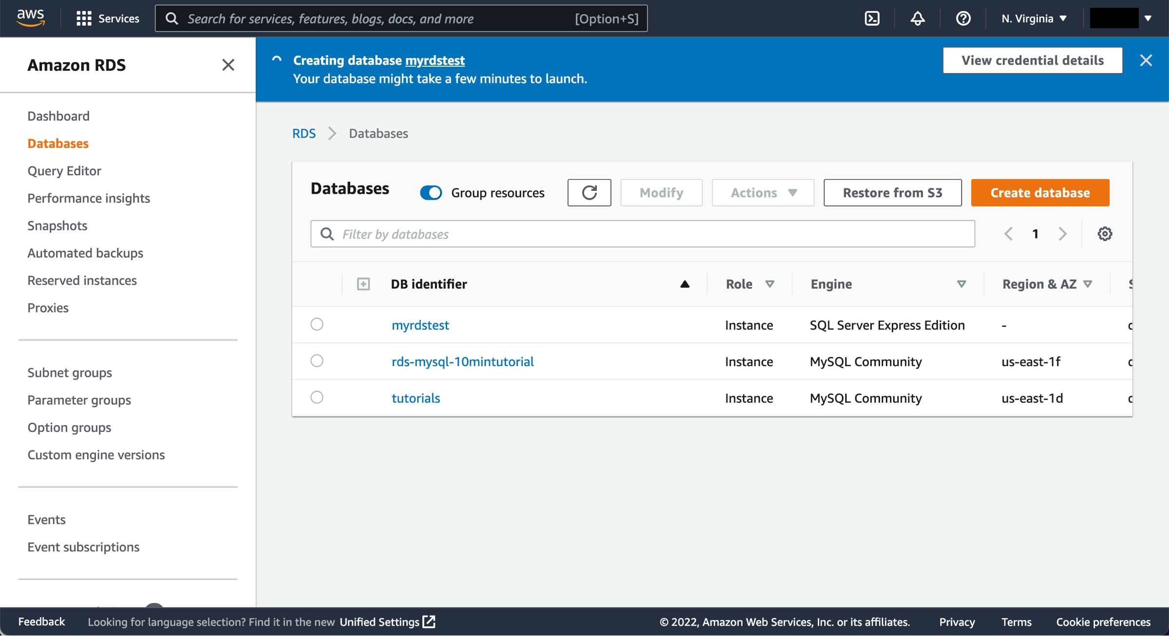Open Option groups
Viewport: 1169px width, 636px height.
(x=69, y=427)
